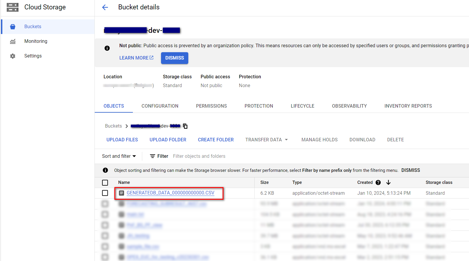Click the breadcrumb chevron after Buckets
469x261 pixels.
(x=127, y=126)
